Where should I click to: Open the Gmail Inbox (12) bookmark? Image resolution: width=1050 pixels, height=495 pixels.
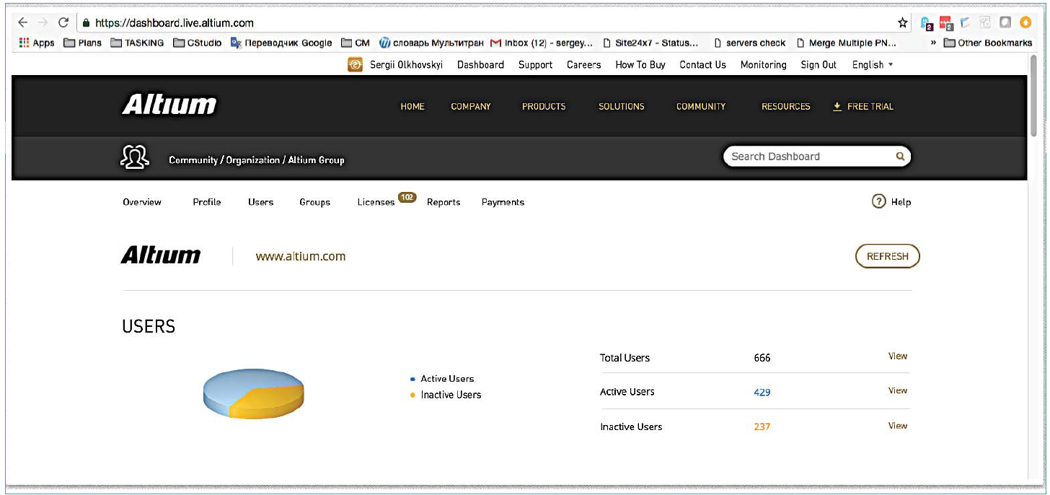[542, 43]
